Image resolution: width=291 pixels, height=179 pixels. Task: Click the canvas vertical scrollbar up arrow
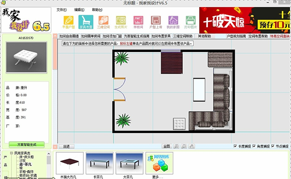(55, 36)
